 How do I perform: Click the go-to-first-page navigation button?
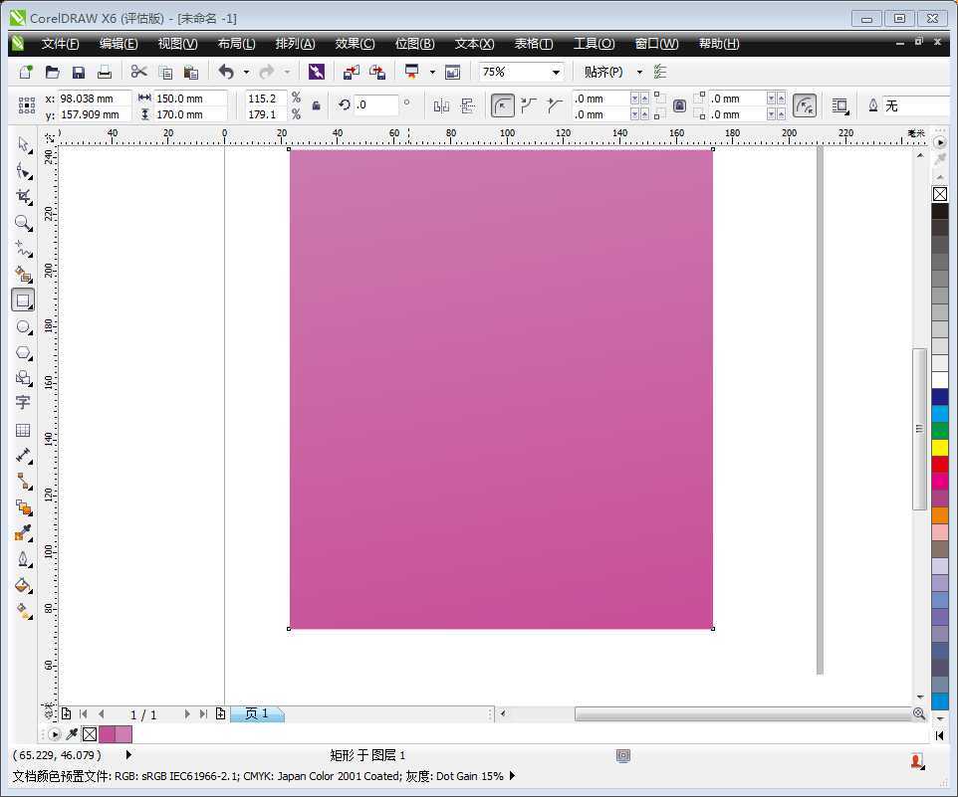(x=84, y=713)
